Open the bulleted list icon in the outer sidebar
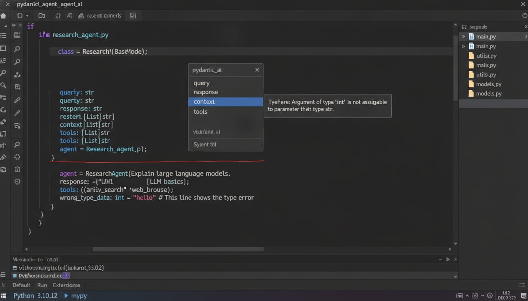 click(x=3, y=35)
